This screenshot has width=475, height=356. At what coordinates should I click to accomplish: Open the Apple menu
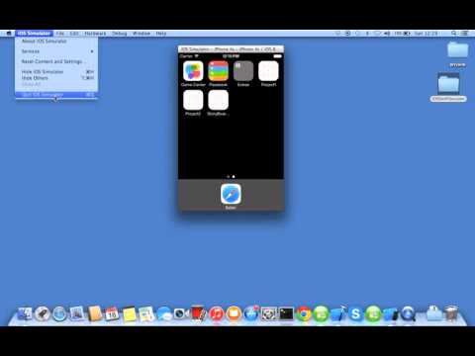(9, 34)
